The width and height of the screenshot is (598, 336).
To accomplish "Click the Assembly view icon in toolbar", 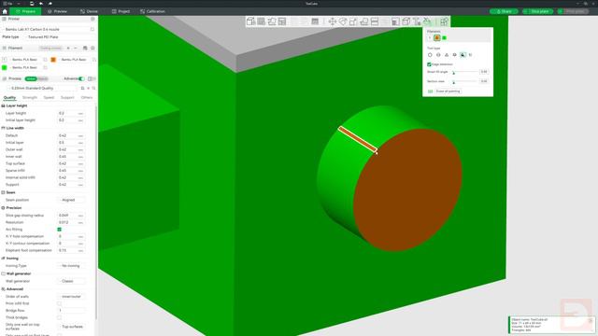I will (x=444, y=21).
